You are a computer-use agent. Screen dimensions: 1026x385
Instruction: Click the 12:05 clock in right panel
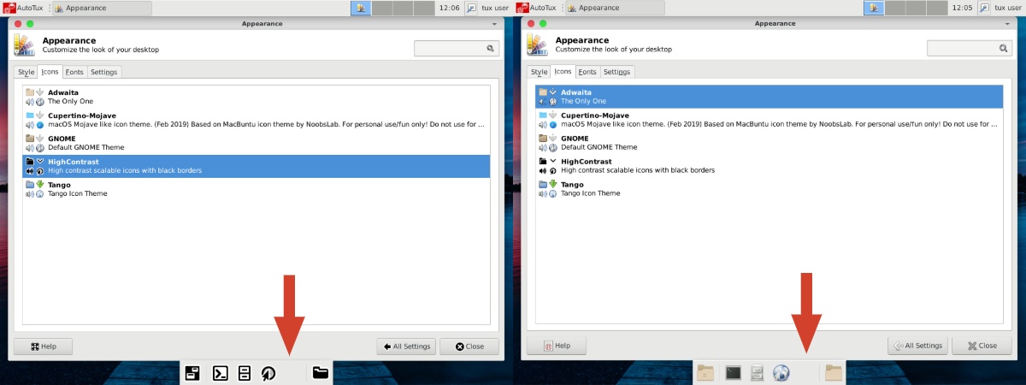tap(962, 8)
